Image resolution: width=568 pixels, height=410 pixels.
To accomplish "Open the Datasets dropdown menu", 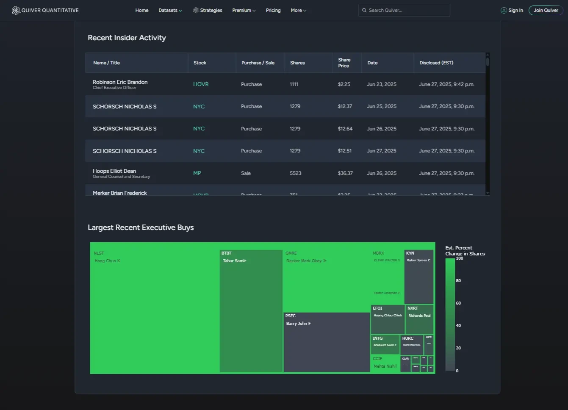I will (x=170, y=10).
